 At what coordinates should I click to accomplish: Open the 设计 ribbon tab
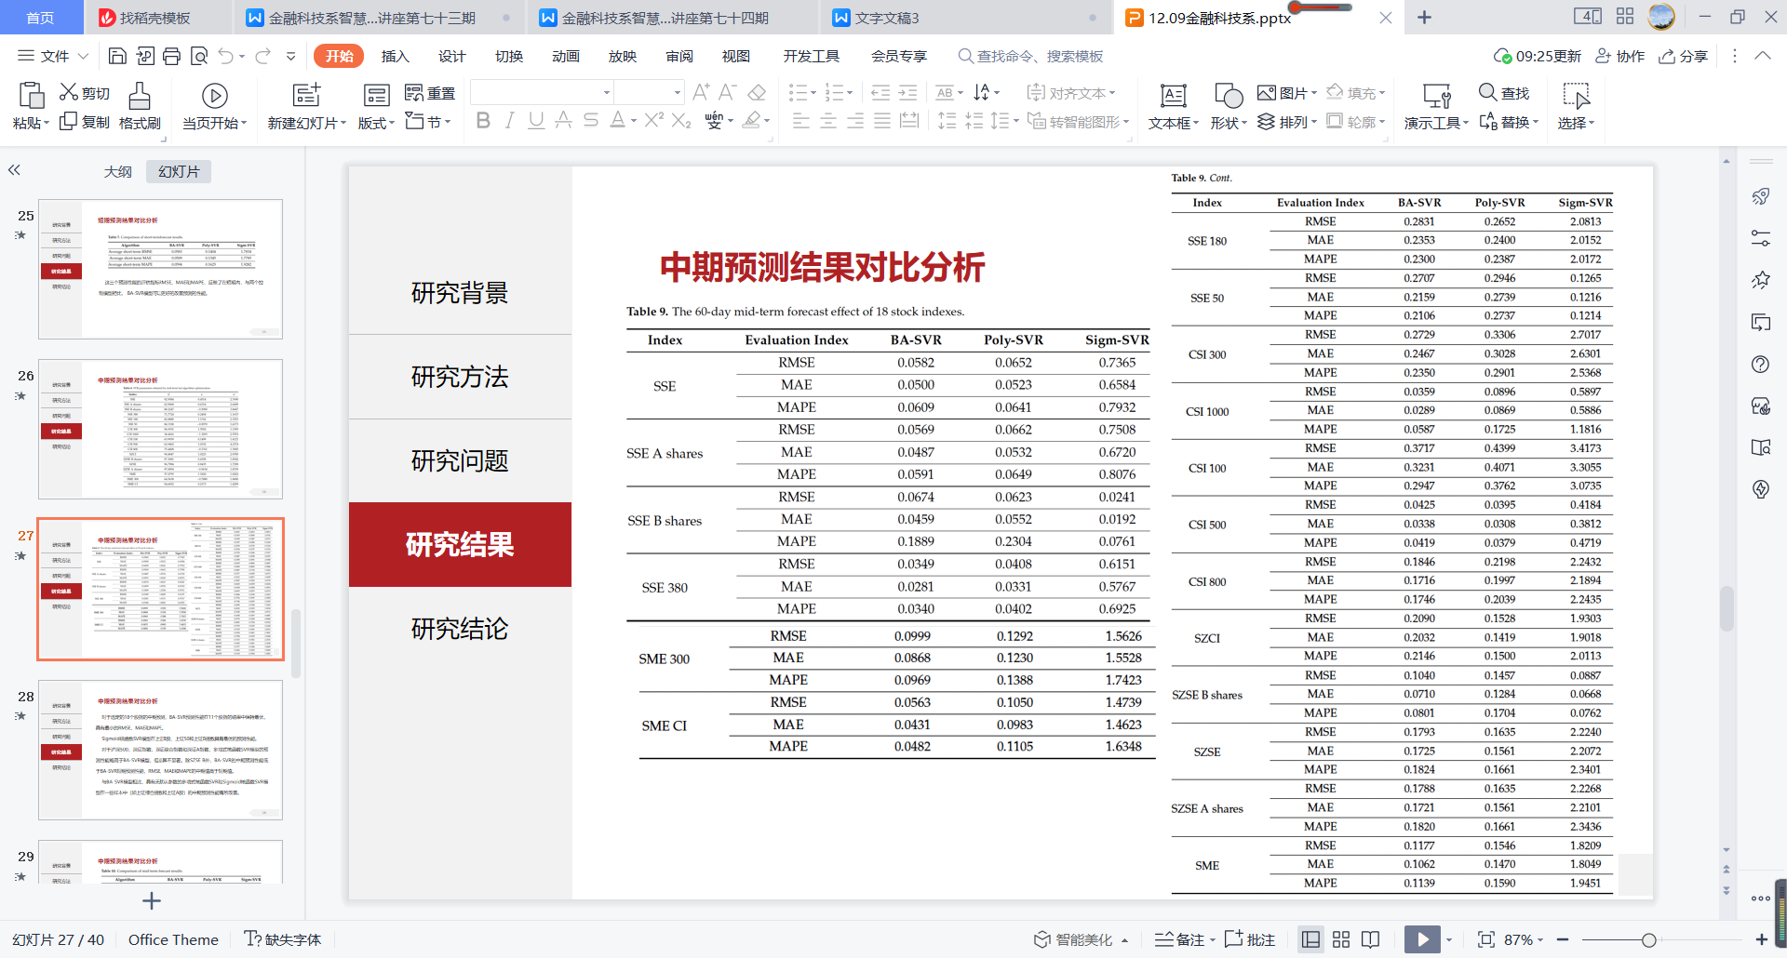point(451,56)
